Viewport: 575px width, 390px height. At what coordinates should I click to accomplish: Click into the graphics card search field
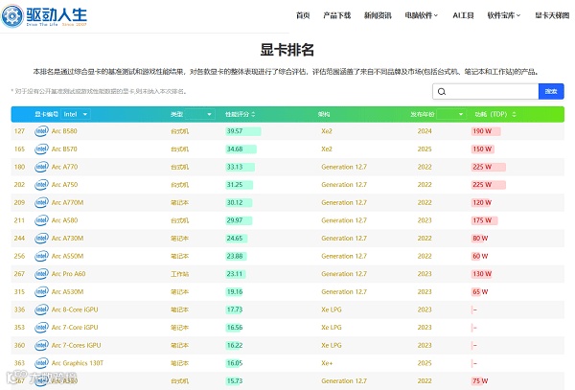[486, 92]
